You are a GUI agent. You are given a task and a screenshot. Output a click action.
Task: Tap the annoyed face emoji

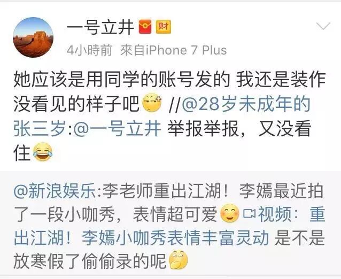tap(152, 102)
